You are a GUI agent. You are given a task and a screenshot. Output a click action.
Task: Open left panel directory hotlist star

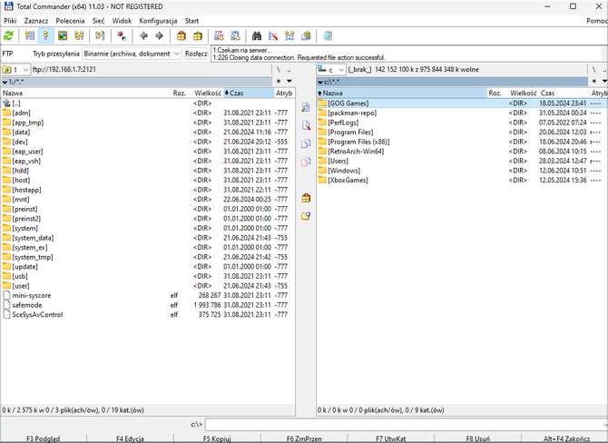[279, 81]
